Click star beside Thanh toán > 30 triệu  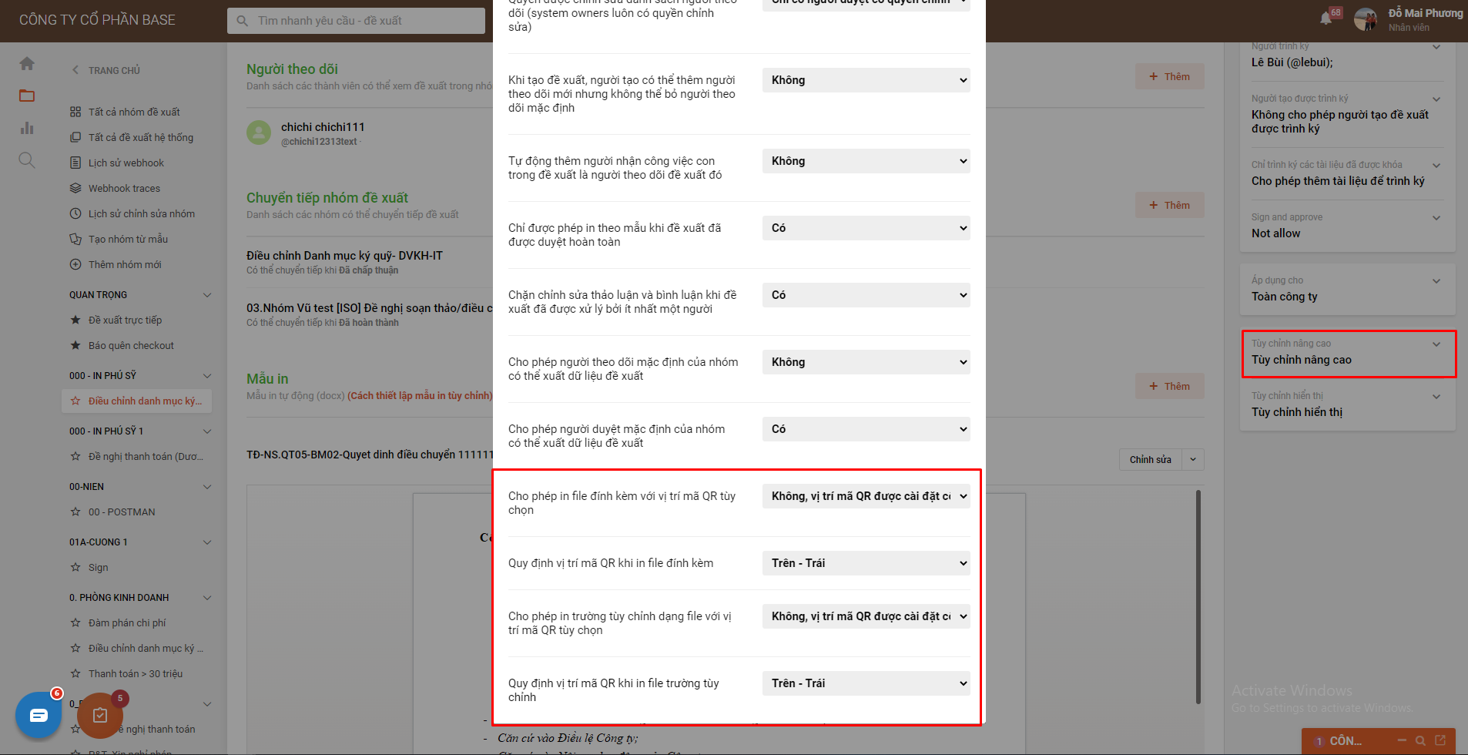coord(75,673)
